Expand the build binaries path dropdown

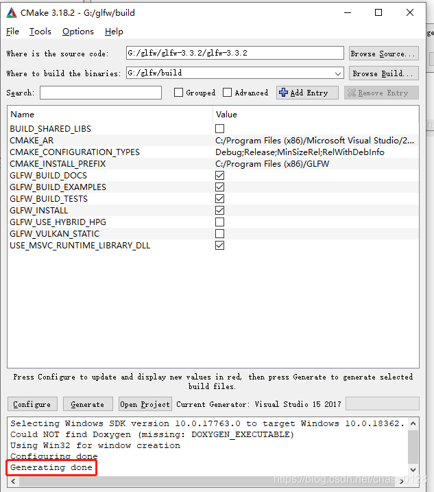(x=338, y=73)
